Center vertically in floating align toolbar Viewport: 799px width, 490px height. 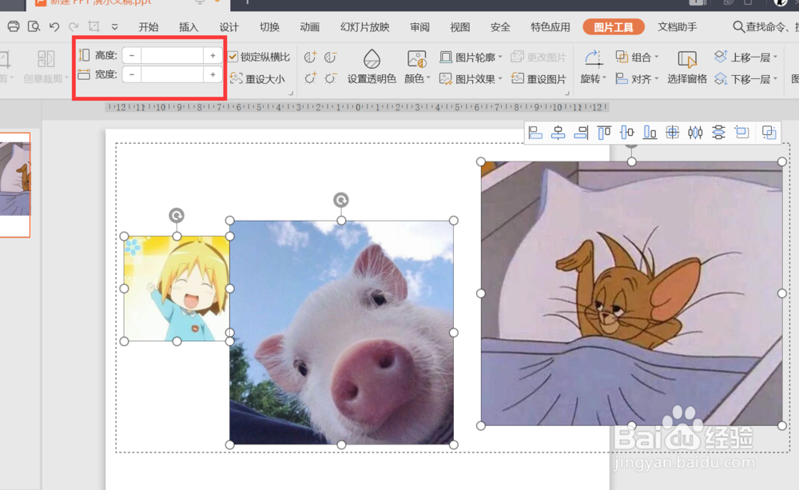click(x=626, y=133)
